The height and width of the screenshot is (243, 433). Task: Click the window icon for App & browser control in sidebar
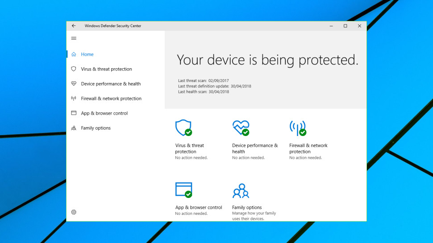(74, 113)
